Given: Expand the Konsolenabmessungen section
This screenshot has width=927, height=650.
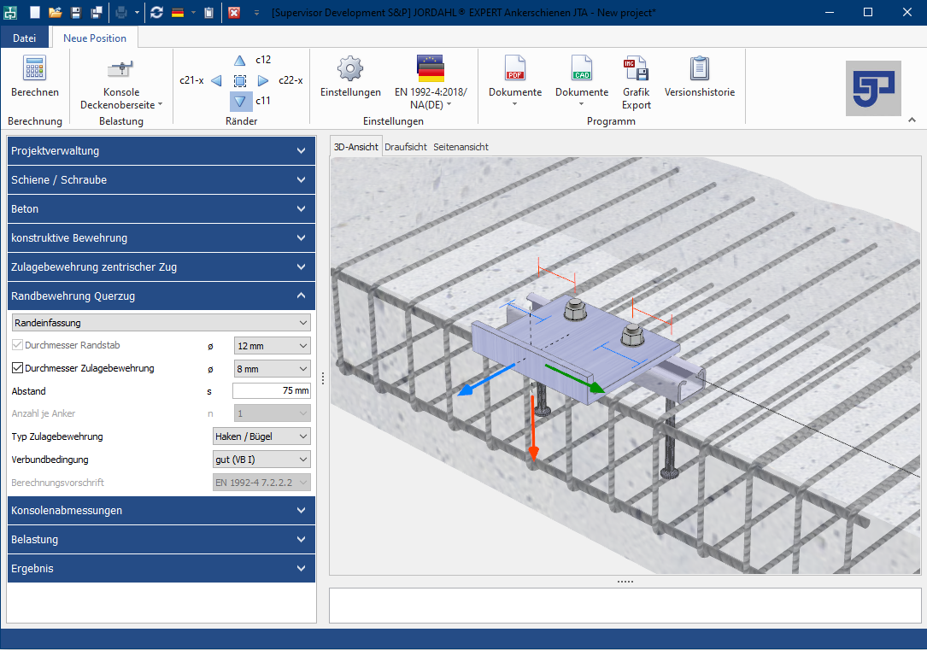Looking at the screenshot, I should click(x=161, y=510).
